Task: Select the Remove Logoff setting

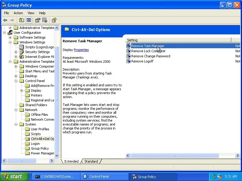Action: coord(142,61)
